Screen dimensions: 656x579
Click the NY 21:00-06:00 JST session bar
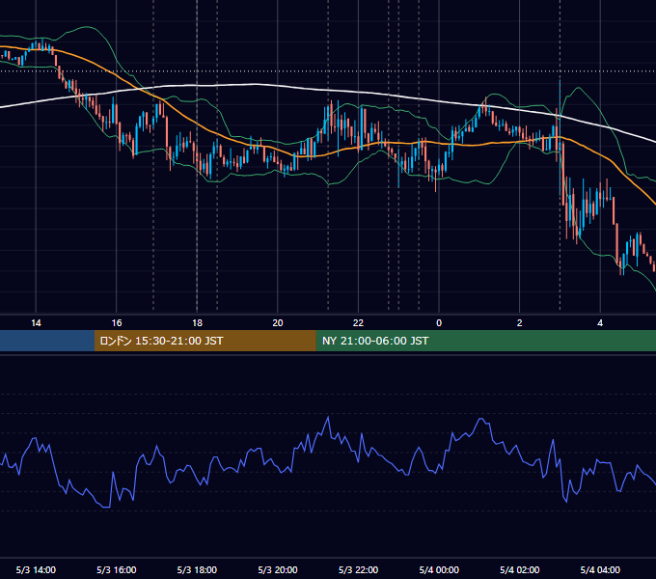click(485, 341)
